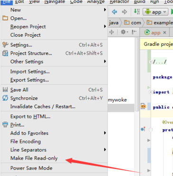173x176 pixels.
Task: Click the hide panel icon beside the gear
Action: (x=134, y=32)
